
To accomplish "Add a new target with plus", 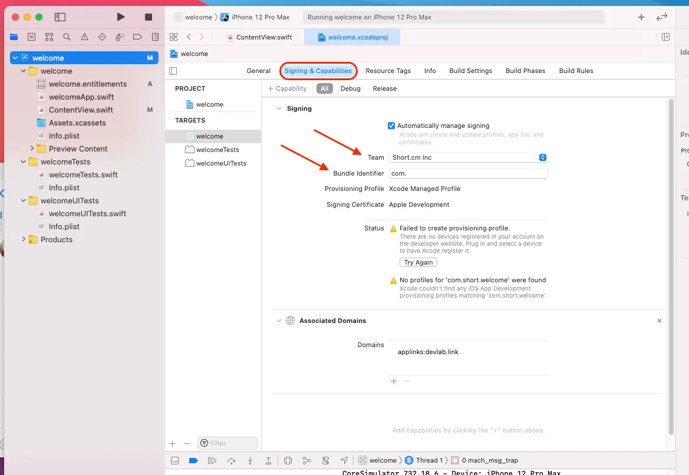I will (x=172, y=444).
